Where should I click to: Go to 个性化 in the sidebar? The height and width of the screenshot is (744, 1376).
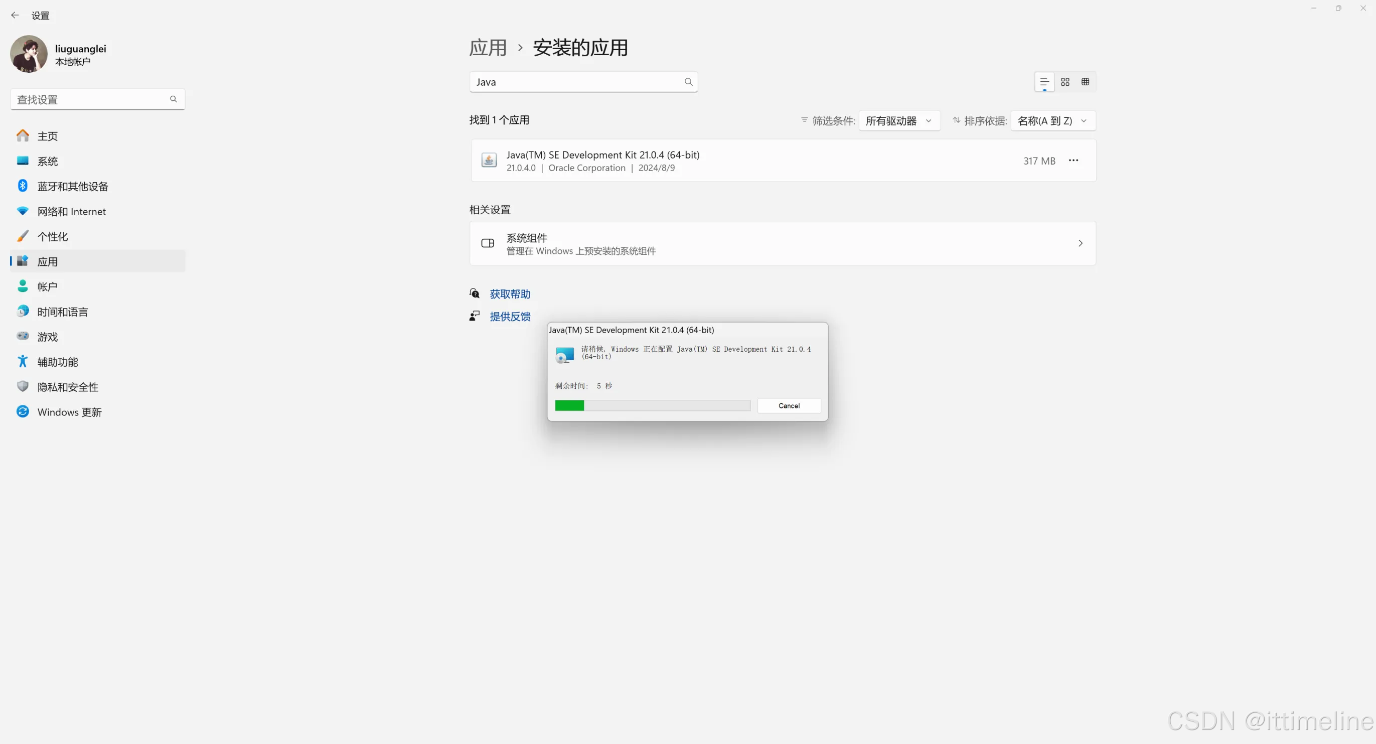(x=52, y=237)
